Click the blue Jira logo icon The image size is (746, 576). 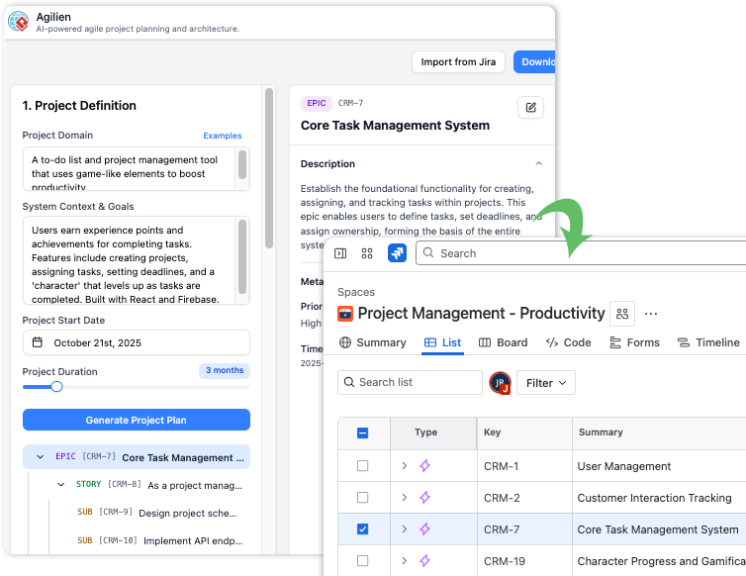(x=397, y=253)
